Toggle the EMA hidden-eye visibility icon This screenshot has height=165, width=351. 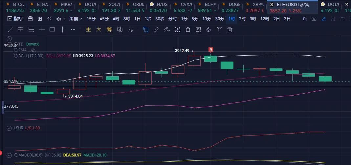tap(33, 50)
